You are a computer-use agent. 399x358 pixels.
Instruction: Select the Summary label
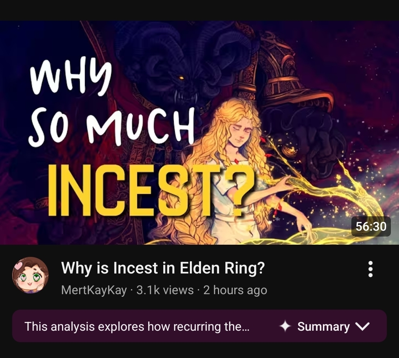[x=323, y=327]
